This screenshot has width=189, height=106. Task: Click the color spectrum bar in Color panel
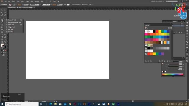(172, 74)
